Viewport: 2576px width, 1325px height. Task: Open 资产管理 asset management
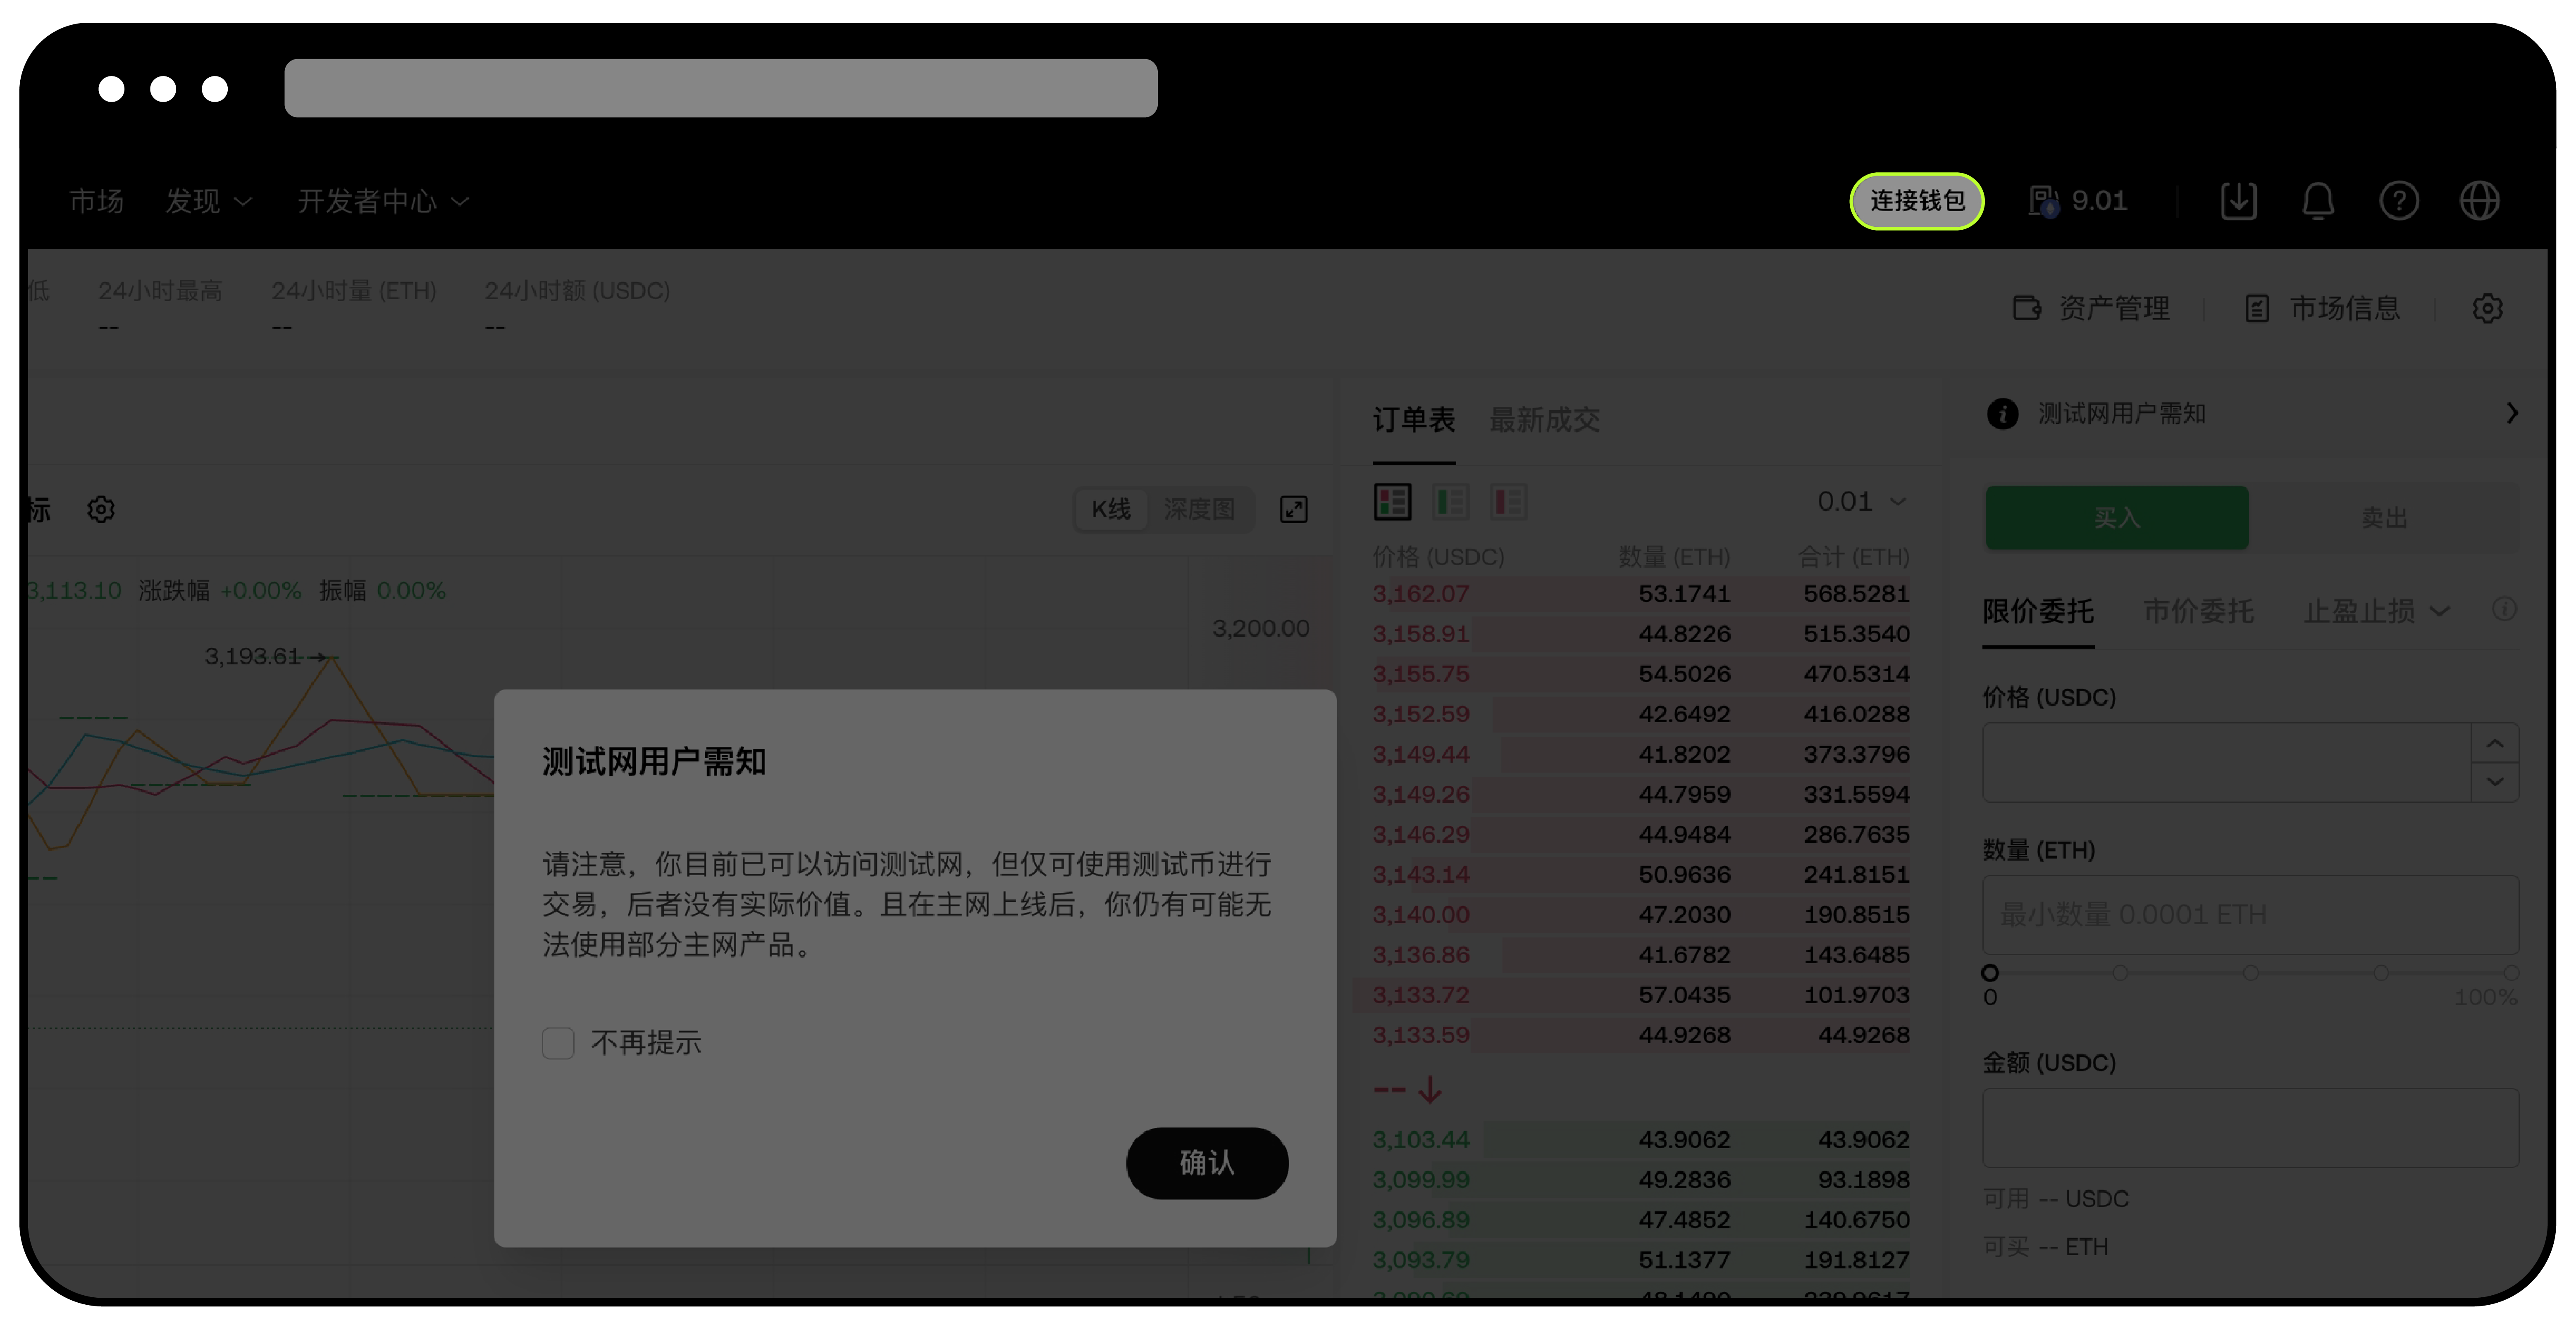(x=2091, y=308)
